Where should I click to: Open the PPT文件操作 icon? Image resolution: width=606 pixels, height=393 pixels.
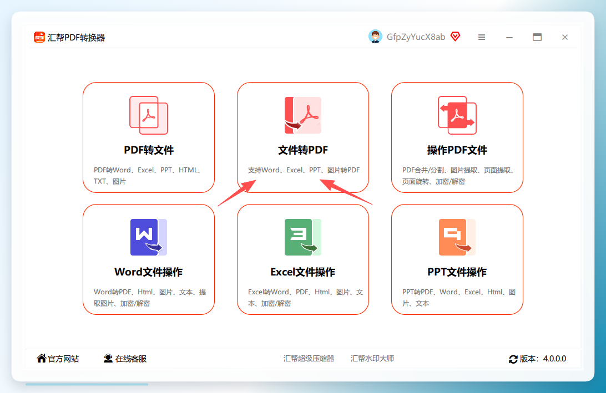coord(457,237)
